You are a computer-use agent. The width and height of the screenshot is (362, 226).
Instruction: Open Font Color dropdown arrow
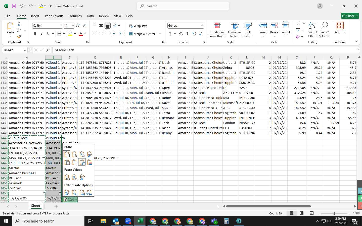[x=85, y=34]
